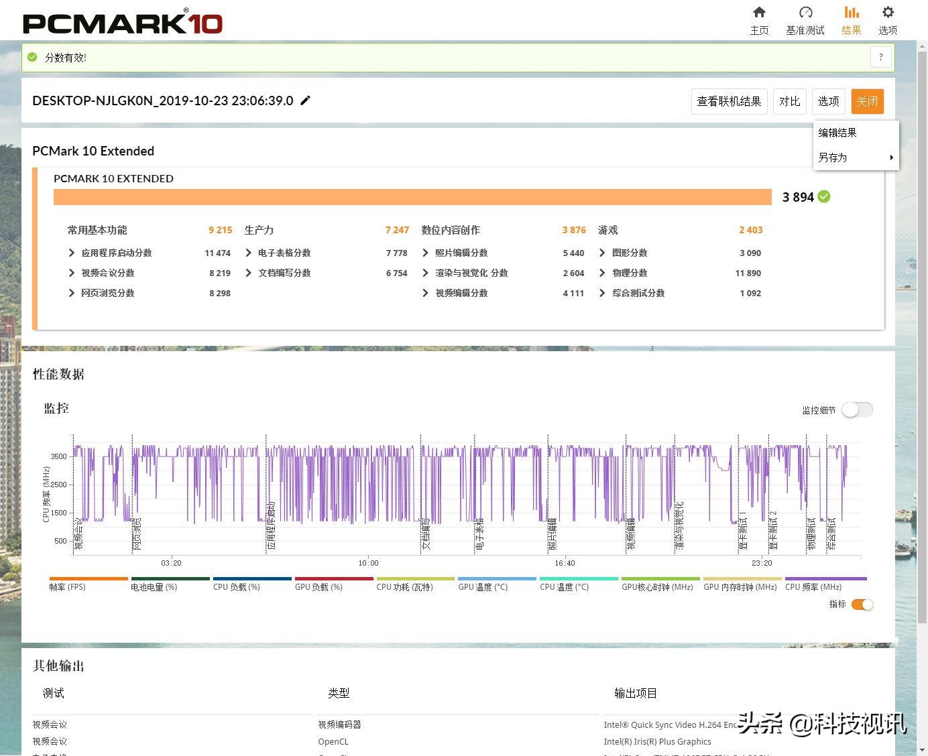Open the 选项 gear icon
This screenshot has width=928, height=756.
[888, 13]
